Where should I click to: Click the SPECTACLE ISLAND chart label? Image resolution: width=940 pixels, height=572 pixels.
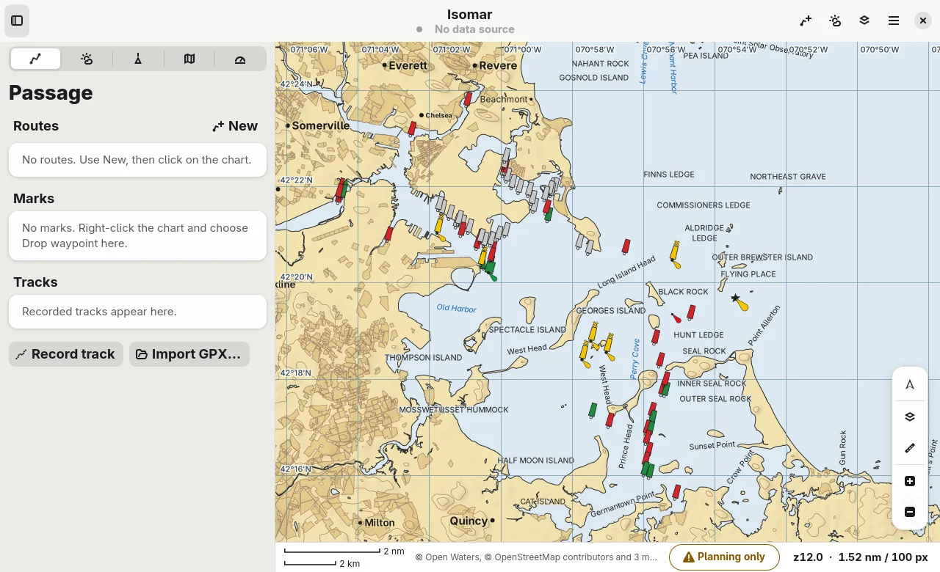(527, 330)
